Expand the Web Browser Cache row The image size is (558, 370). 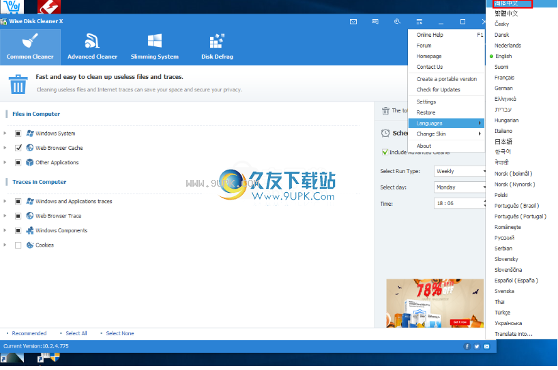[x=5, y=148]
